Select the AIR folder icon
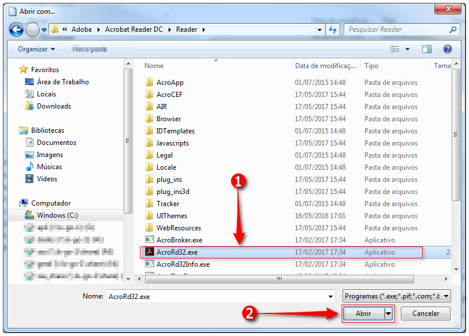 point(149,106)
